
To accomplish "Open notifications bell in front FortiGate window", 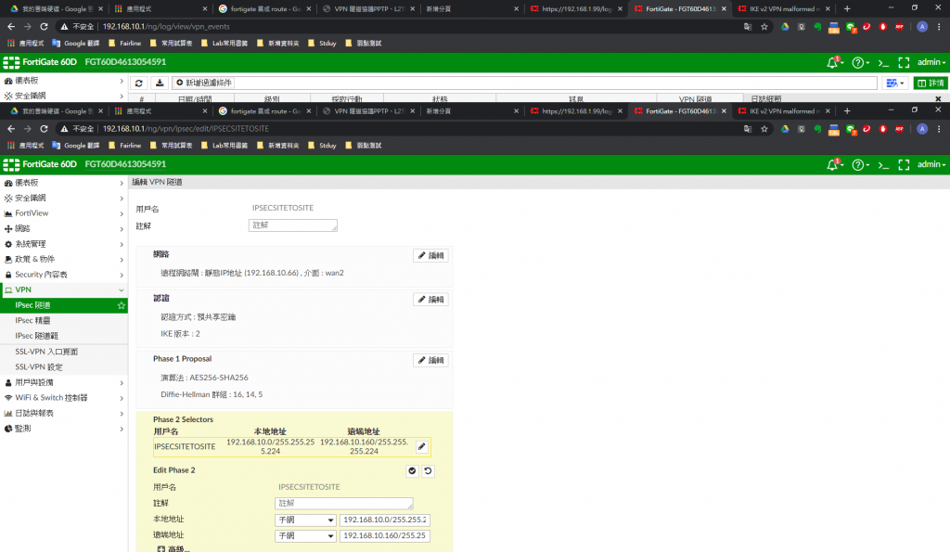I will point(834,164).
